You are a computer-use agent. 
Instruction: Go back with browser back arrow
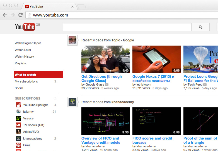(x=5, y=15)
